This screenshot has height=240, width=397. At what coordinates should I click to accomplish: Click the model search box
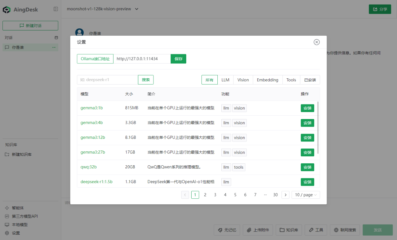(108, 80)
